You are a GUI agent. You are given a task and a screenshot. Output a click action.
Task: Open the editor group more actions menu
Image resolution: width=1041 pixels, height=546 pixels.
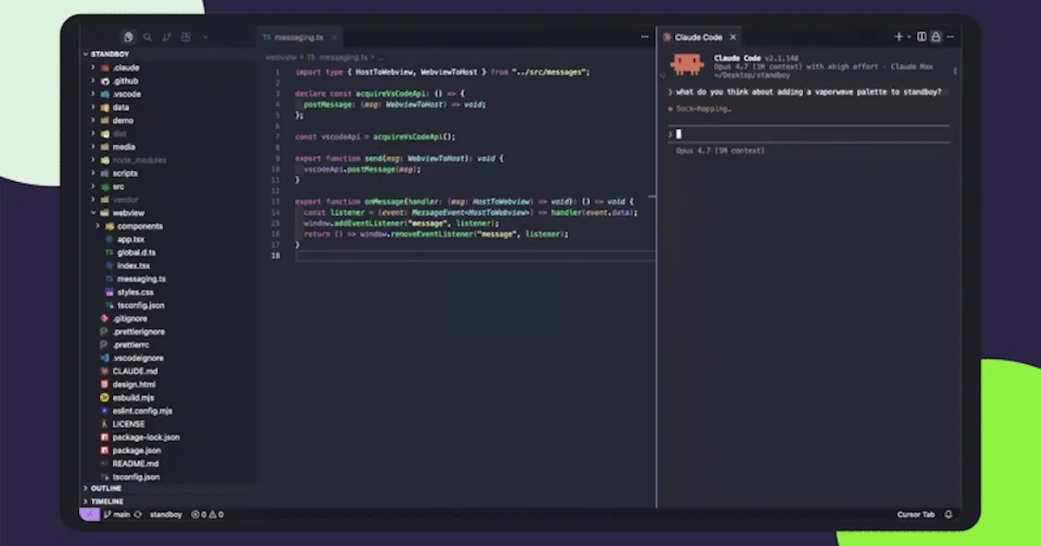(x=644, y=37)
